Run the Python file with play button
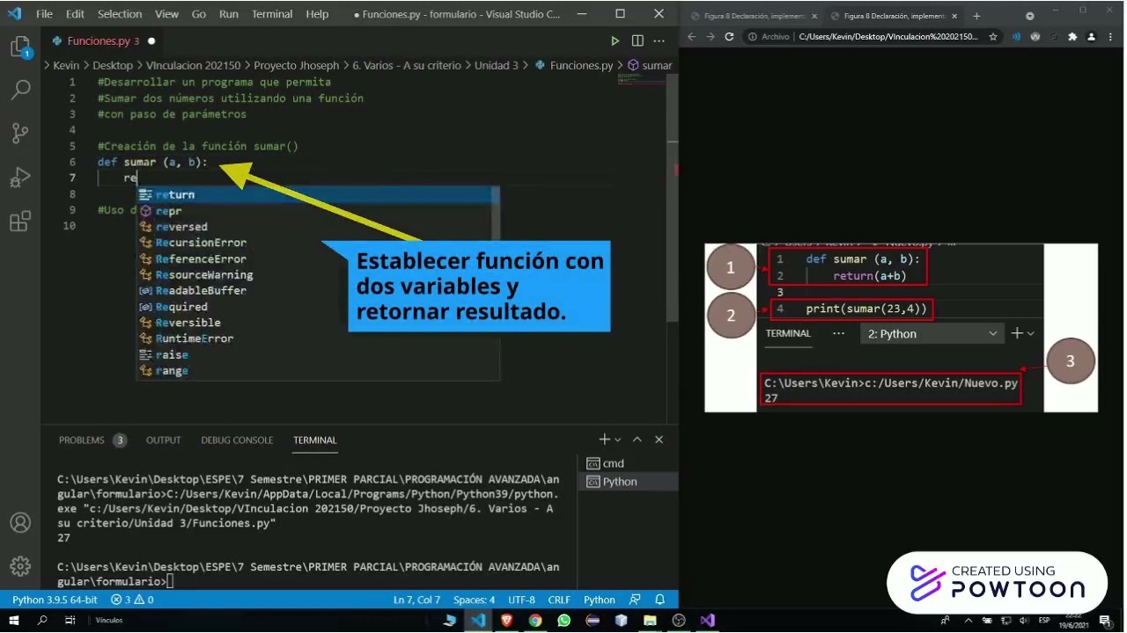Viewport: 1127px width, 633px height. coord(615,40)
